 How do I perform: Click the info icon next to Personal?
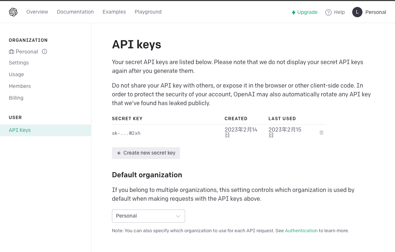click(45, 52)
